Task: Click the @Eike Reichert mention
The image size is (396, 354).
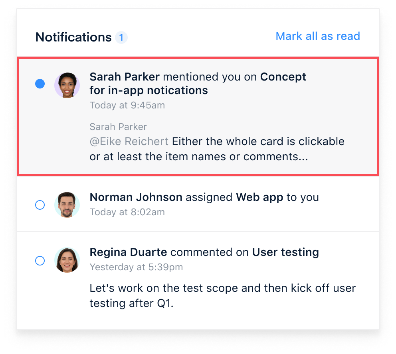Action: [x=129, y=142]
